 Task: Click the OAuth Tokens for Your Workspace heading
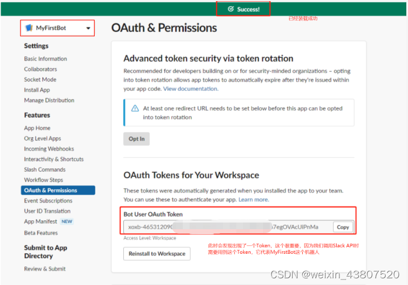[191, 176]
